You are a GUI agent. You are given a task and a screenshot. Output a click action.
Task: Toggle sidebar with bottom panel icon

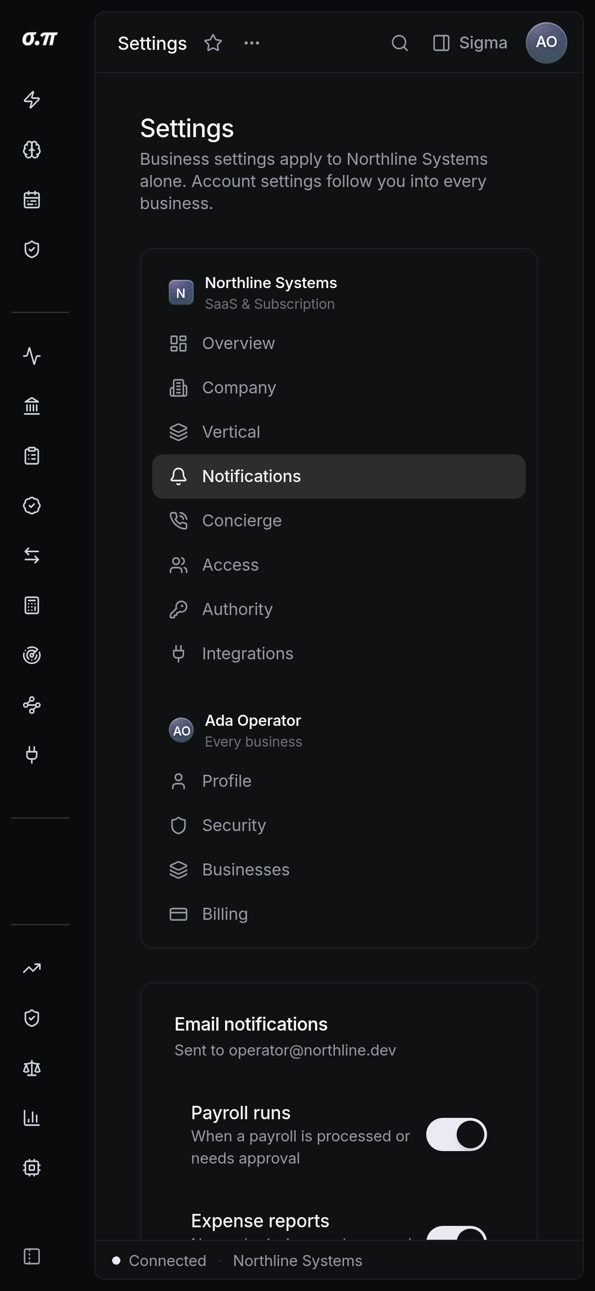31,1256
